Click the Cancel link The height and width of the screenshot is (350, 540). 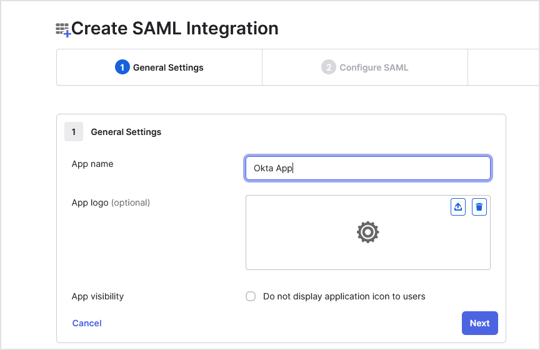click(87, 323)
